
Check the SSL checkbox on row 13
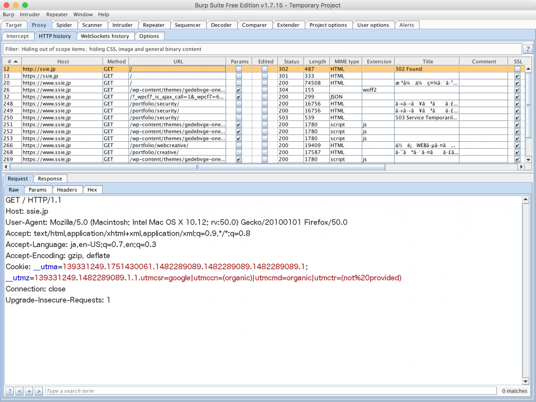pos(517,75)
